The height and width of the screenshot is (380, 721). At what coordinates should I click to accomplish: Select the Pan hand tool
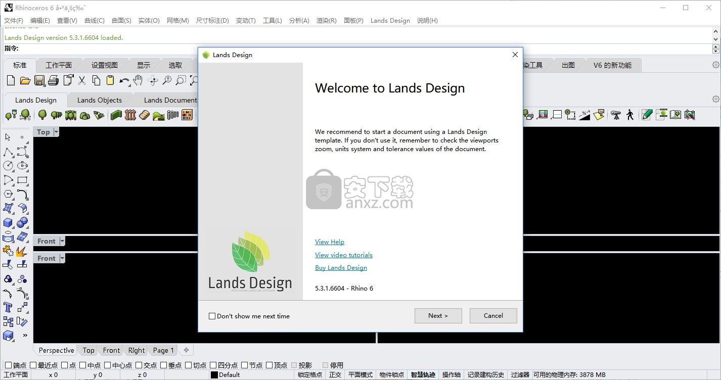138,80
